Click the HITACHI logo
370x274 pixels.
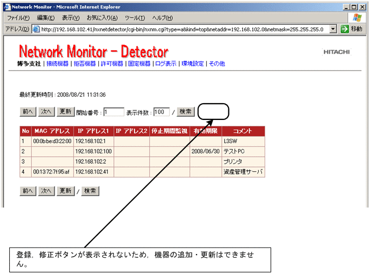click(x=337, y=52)
